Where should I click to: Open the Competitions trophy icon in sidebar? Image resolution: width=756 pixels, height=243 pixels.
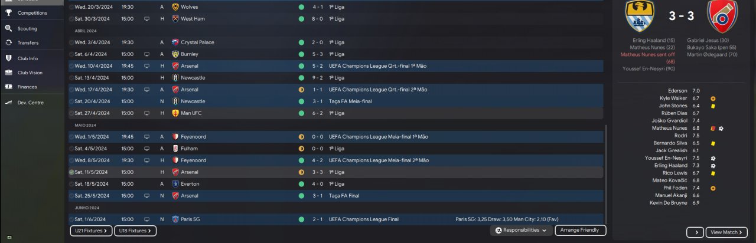(8, 12)
